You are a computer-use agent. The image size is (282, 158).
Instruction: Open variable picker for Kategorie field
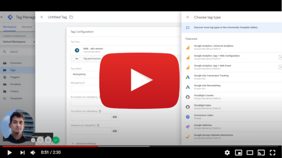tap(115, 131)
